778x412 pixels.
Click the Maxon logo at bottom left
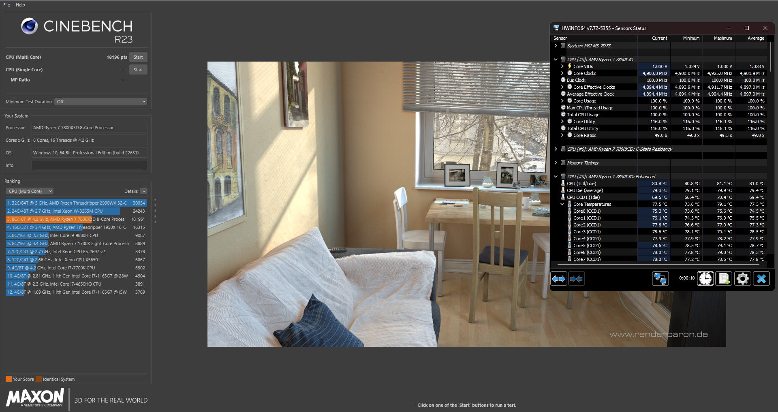[x=35, y=397]
